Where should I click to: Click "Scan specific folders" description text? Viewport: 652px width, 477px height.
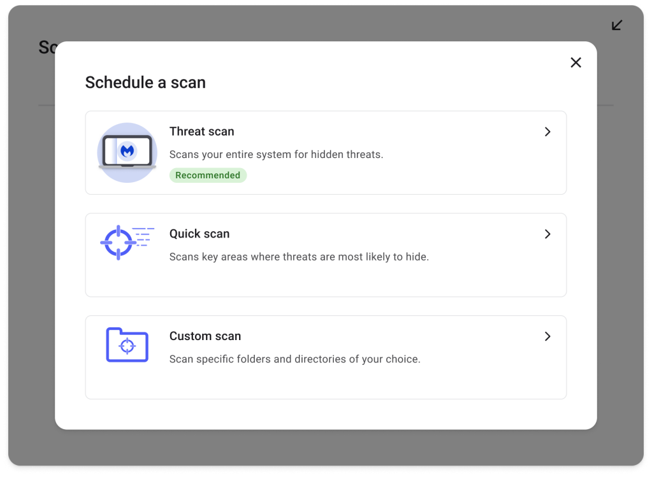pyautogui.click(x=294, y=359)
